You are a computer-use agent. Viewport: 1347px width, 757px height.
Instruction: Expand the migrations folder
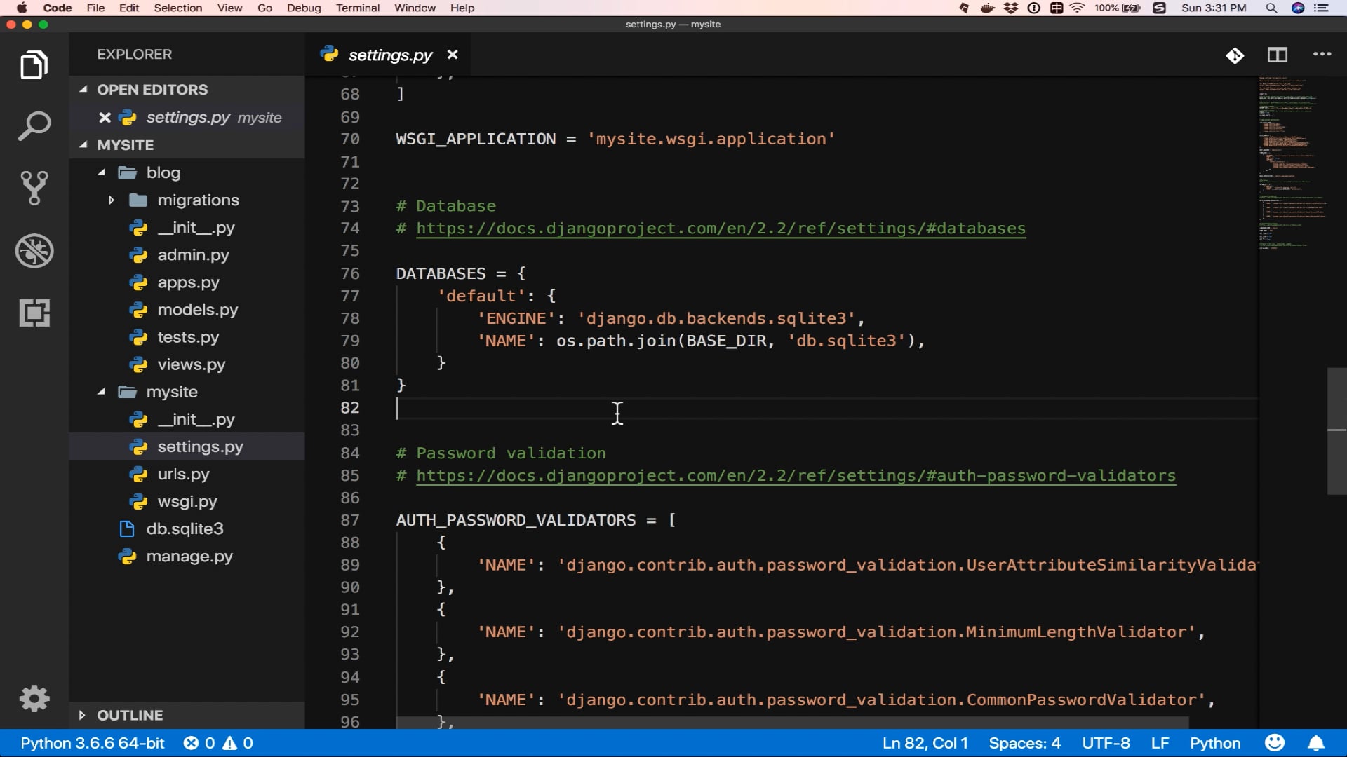112,200
